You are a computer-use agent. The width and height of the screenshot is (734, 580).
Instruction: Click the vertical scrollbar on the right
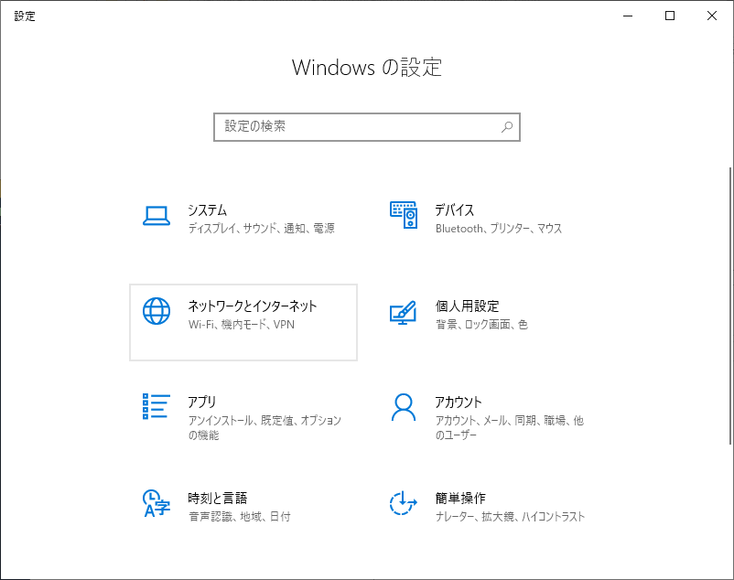point(730,306)
